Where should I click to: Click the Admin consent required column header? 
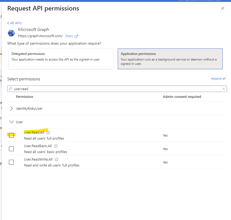click(x=182, y=97)
